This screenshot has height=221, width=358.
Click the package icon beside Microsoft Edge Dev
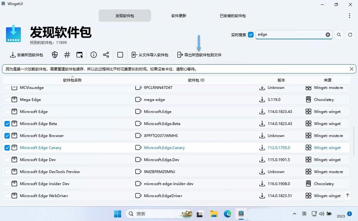point(14,159)
